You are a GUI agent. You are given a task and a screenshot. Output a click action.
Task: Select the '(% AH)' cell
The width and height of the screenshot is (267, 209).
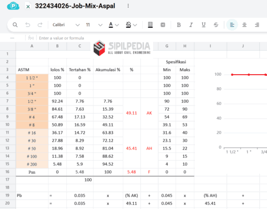point(210,195)
